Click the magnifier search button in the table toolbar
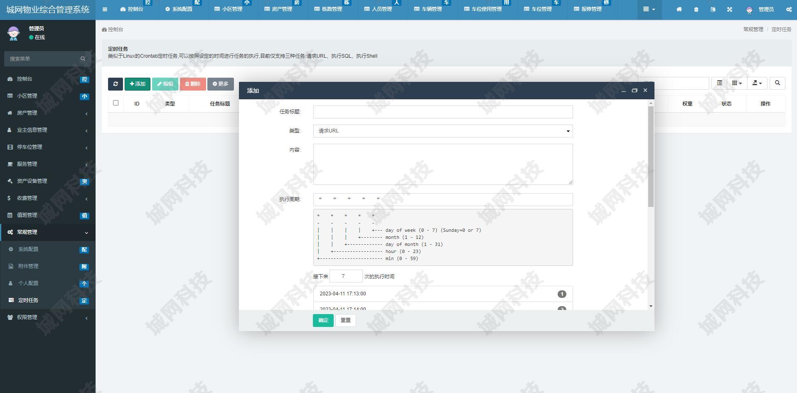 click(777, 83)
